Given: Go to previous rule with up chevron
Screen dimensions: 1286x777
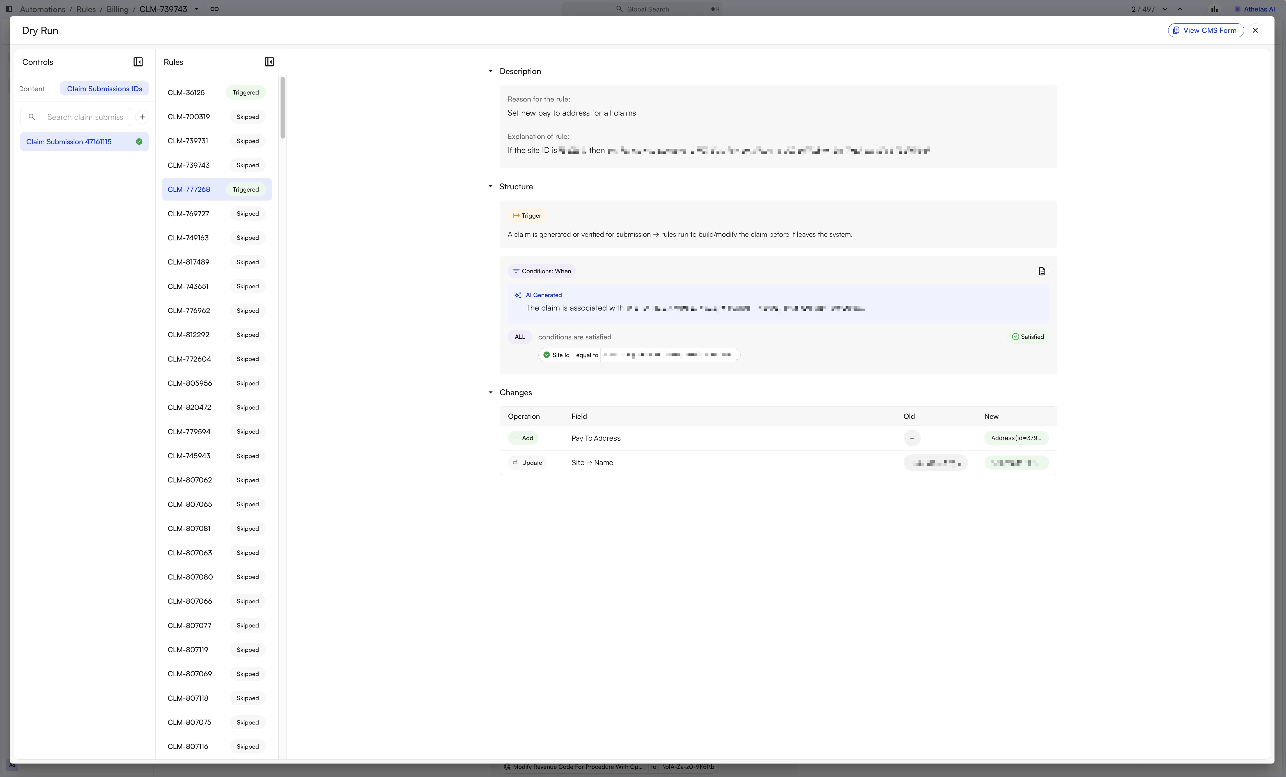Looking at the screenshot, I should point(1179,9).
